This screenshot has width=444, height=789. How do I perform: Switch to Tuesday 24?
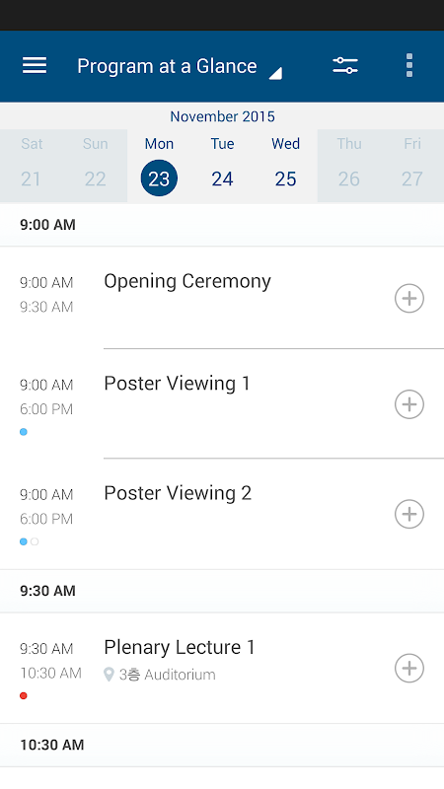click(223, 166)
